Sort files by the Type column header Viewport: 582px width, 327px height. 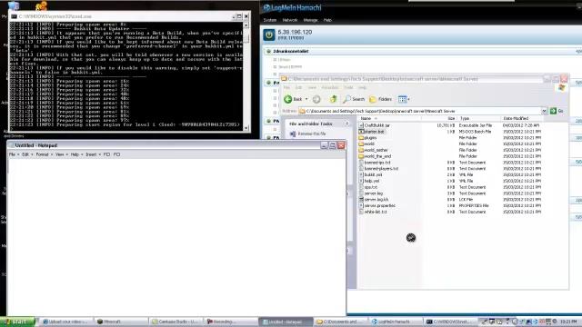479,118
